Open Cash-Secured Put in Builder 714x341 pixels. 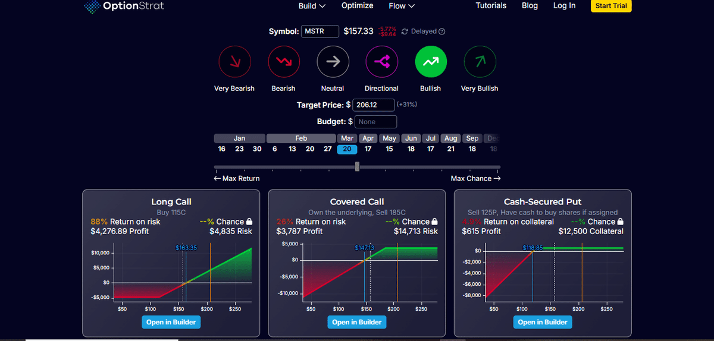[x=543, y=322]
